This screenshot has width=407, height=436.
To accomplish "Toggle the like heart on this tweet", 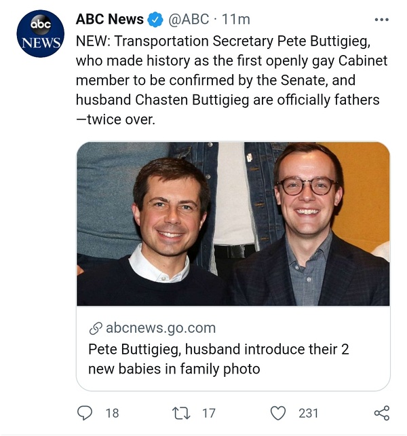I will tap(277, 412).
